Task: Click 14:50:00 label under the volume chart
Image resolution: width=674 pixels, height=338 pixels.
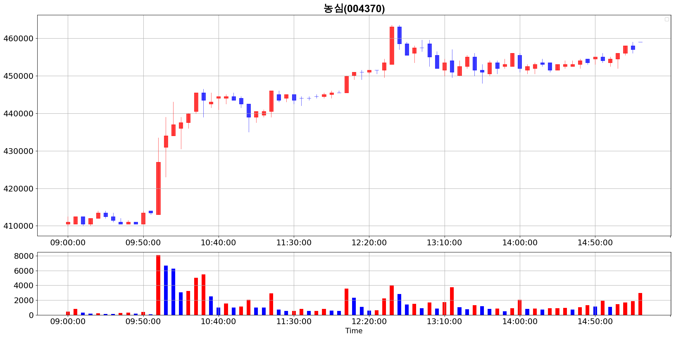Action: pos(595,321)
